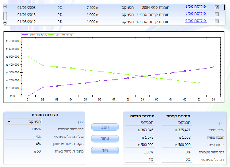Click the מקס' ד.ניהול מהשוטף 4% field
The image size is (230, 167).
coord(24,144)
